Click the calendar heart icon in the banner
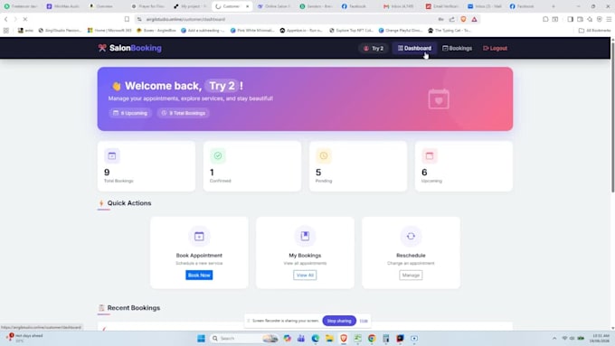This screenshot has height=346, width=615. (439, 99)
